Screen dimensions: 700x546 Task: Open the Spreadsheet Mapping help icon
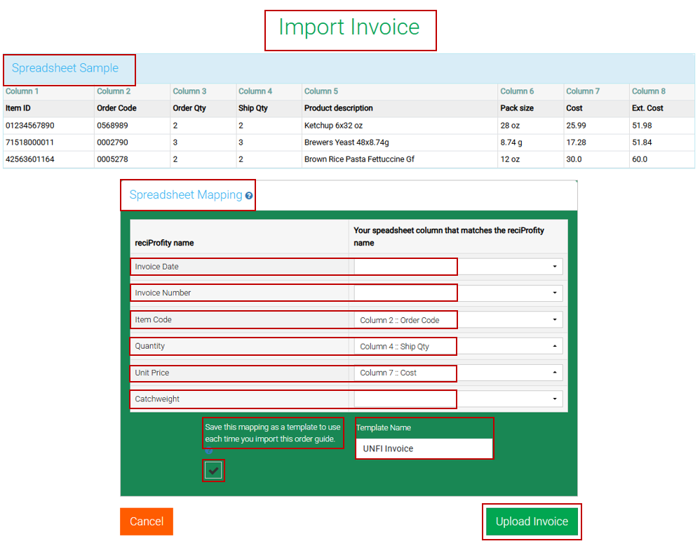pyautogui.click(x=249, y=196)
